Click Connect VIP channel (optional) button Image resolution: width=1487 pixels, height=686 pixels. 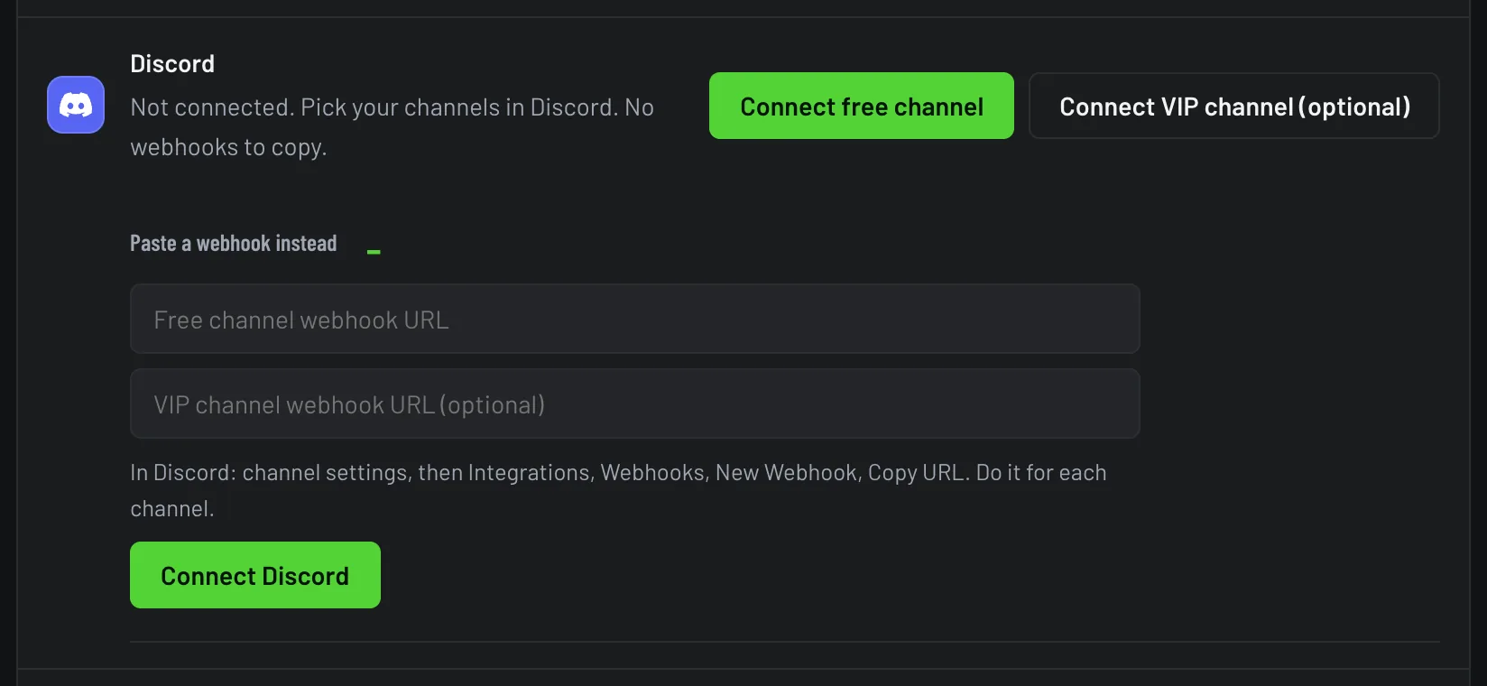click(1234, 106)
